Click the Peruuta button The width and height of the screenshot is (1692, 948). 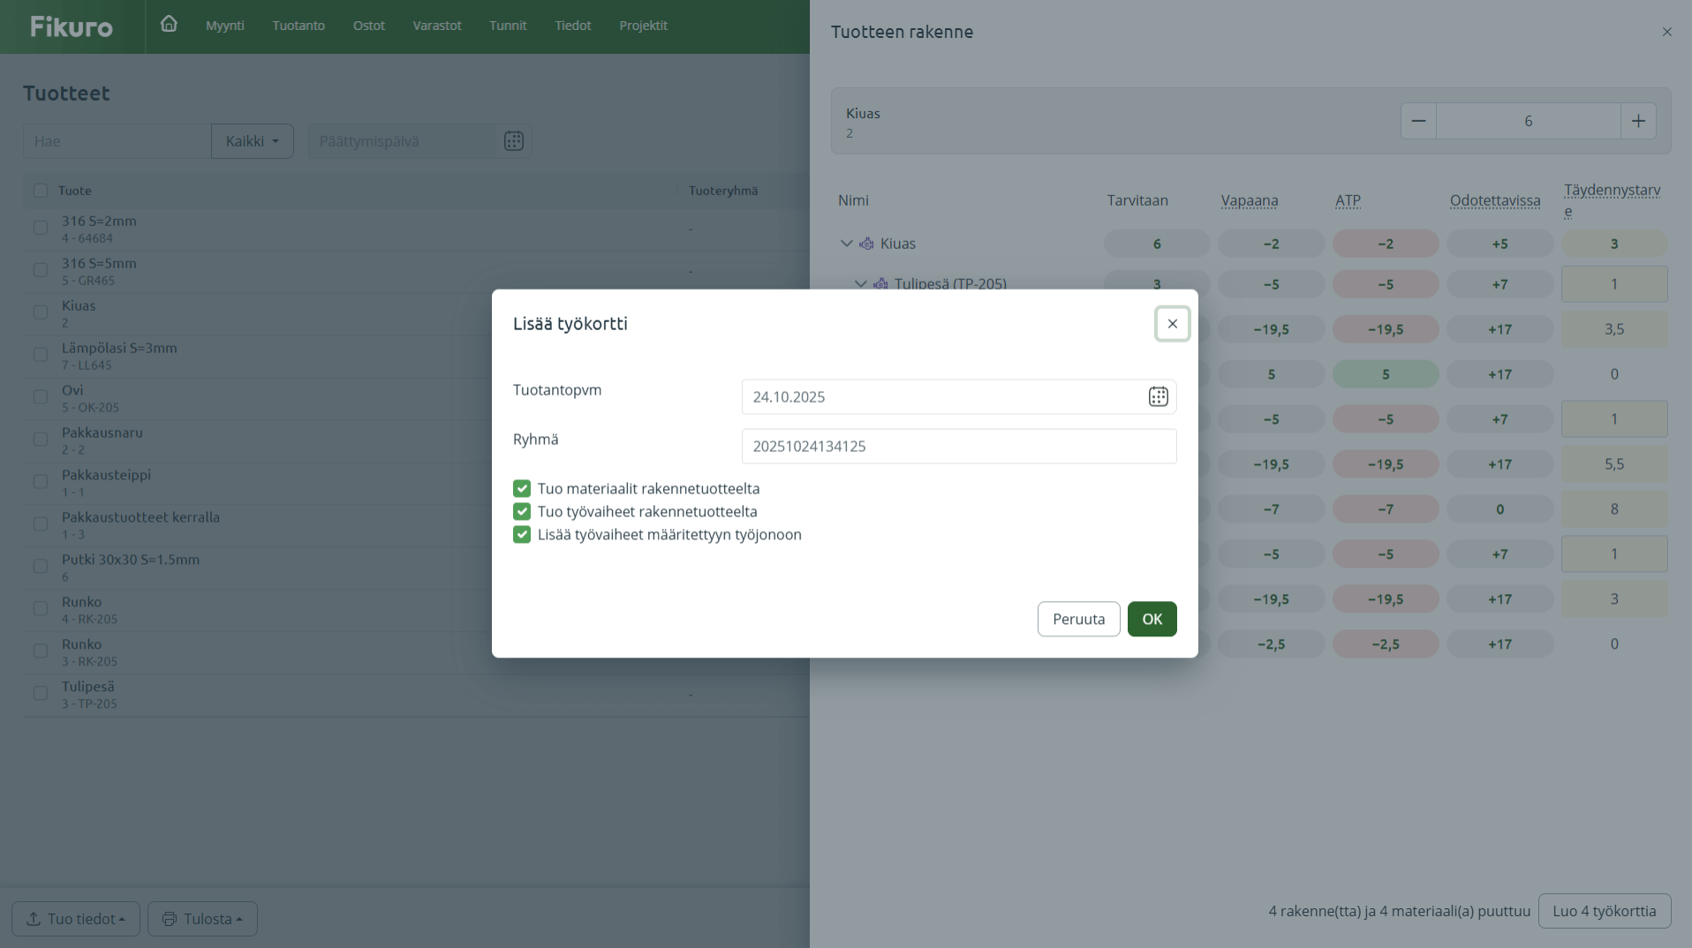[1078, 619]
